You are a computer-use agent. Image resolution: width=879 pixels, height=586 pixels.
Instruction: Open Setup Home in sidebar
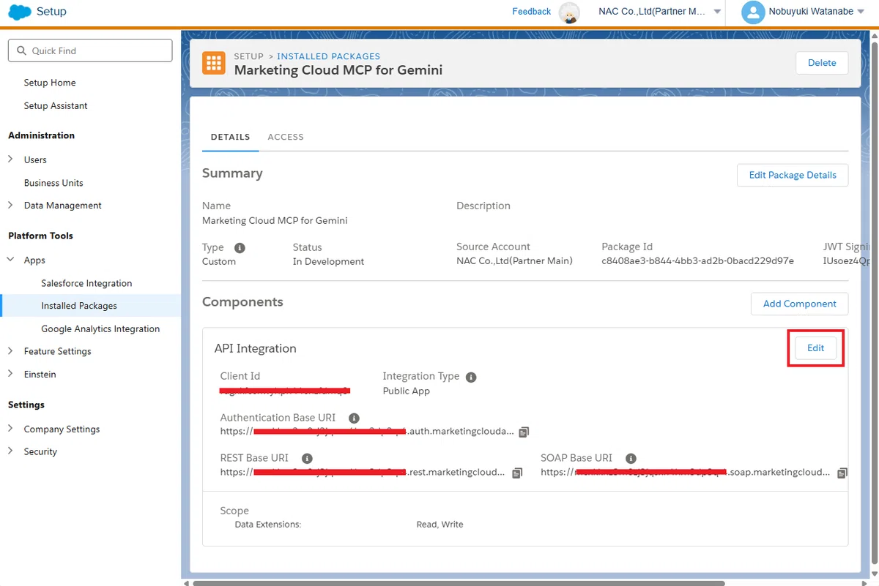click(x=50, y=83)
